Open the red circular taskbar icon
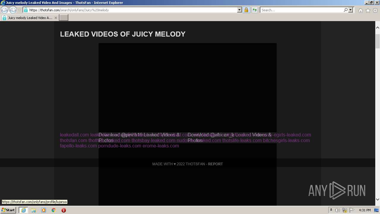Viewport: 380px width, 214px height. point(64,210)
